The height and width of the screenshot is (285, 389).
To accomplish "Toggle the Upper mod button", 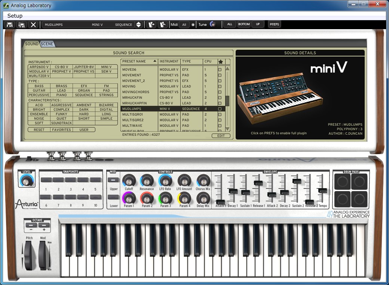I will 113,180.
